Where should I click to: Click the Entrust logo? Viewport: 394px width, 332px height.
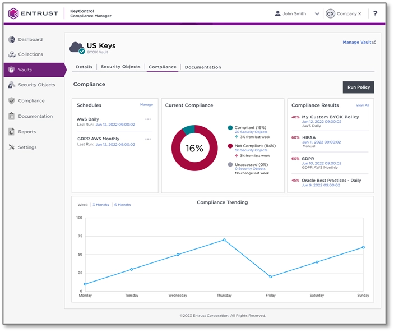pyautogui.click(x=33, y=13)
